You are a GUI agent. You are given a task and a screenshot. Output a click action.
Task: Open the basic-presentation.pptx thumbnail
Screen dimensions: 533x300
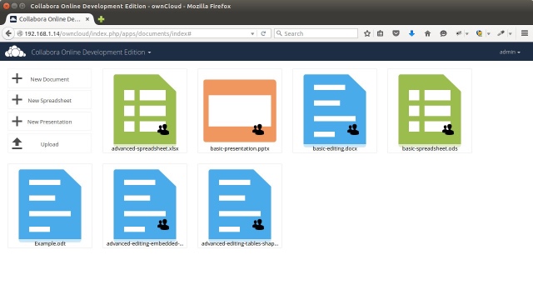[x=240, y=111]
